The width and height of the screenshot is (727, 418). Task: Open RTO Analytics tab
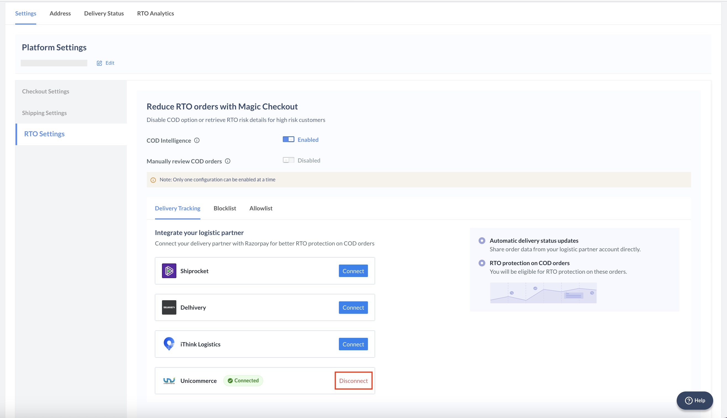tap(156, 14)
